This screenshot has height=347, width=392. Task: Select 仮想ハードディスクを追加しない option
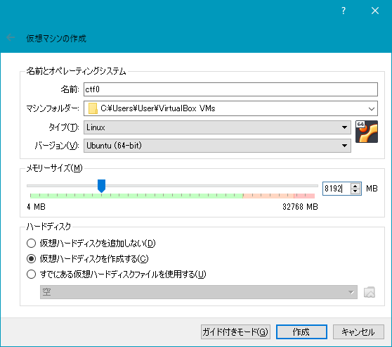(x=91, y=244)
